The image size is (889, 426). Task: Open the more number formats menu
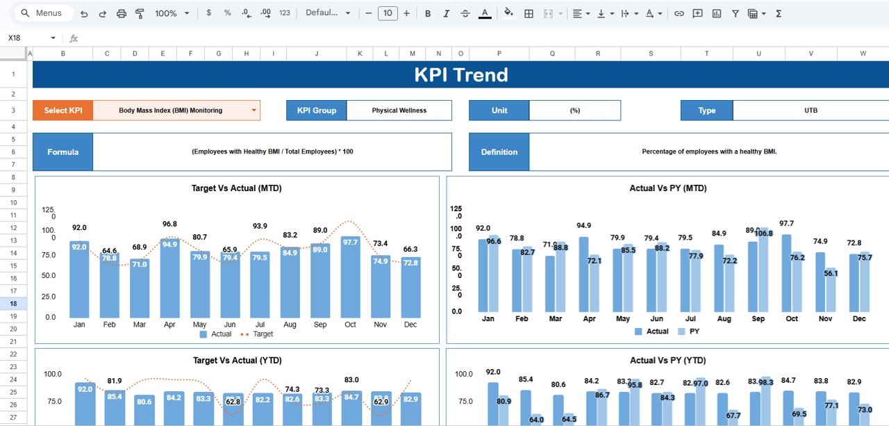coord(285,13)
